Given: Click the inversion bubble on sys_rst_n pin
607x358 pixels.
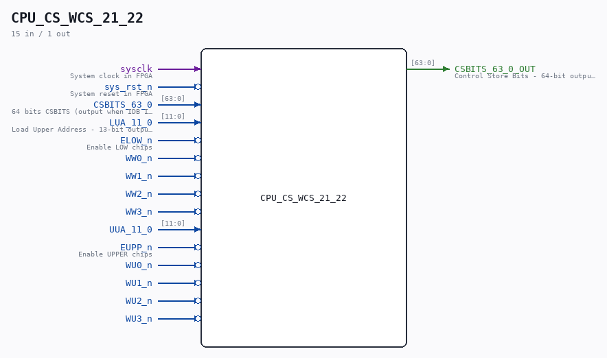Looking at the screenshot, I should 198,86.
